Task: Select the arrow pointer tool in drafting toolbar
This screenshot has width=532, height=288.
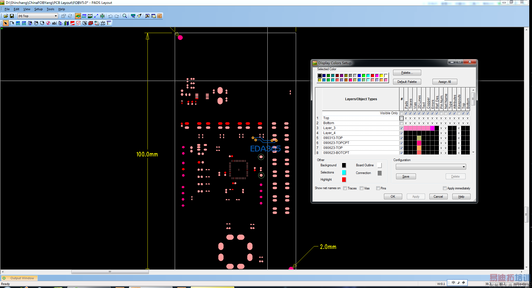Action: pyautogui.click(x=6, y=23)
